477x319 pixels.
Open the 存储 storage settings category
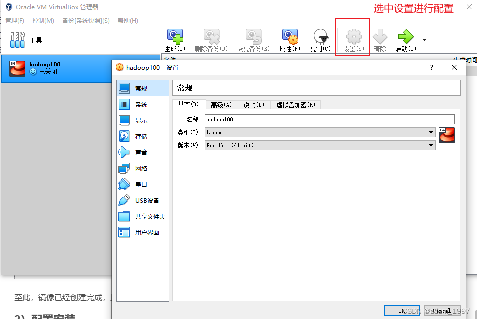[143, 136]
